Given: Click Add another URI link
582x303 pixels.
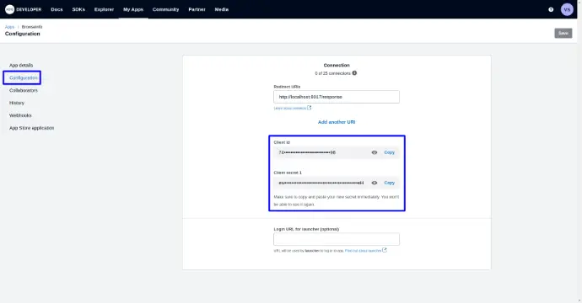Looking at the screenshot, I should coord(337,122).
